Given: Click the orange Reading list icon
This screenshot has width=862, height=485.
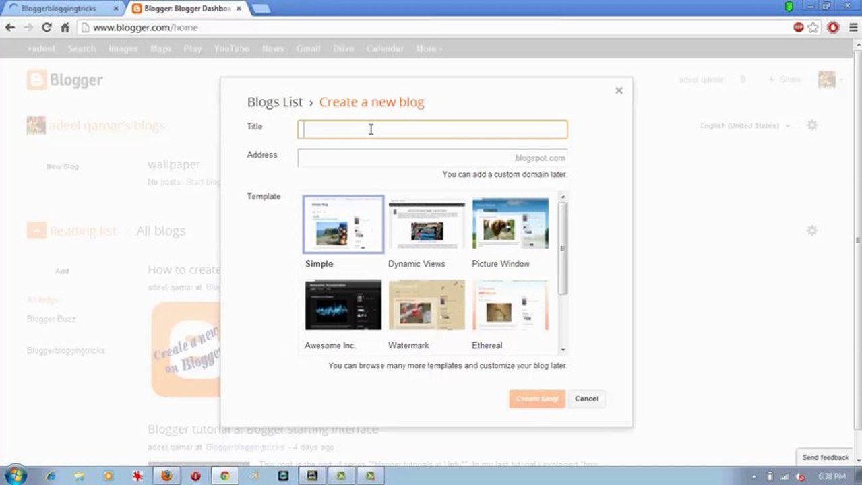Looking at the screenshot, I should [x=36, y=230].
